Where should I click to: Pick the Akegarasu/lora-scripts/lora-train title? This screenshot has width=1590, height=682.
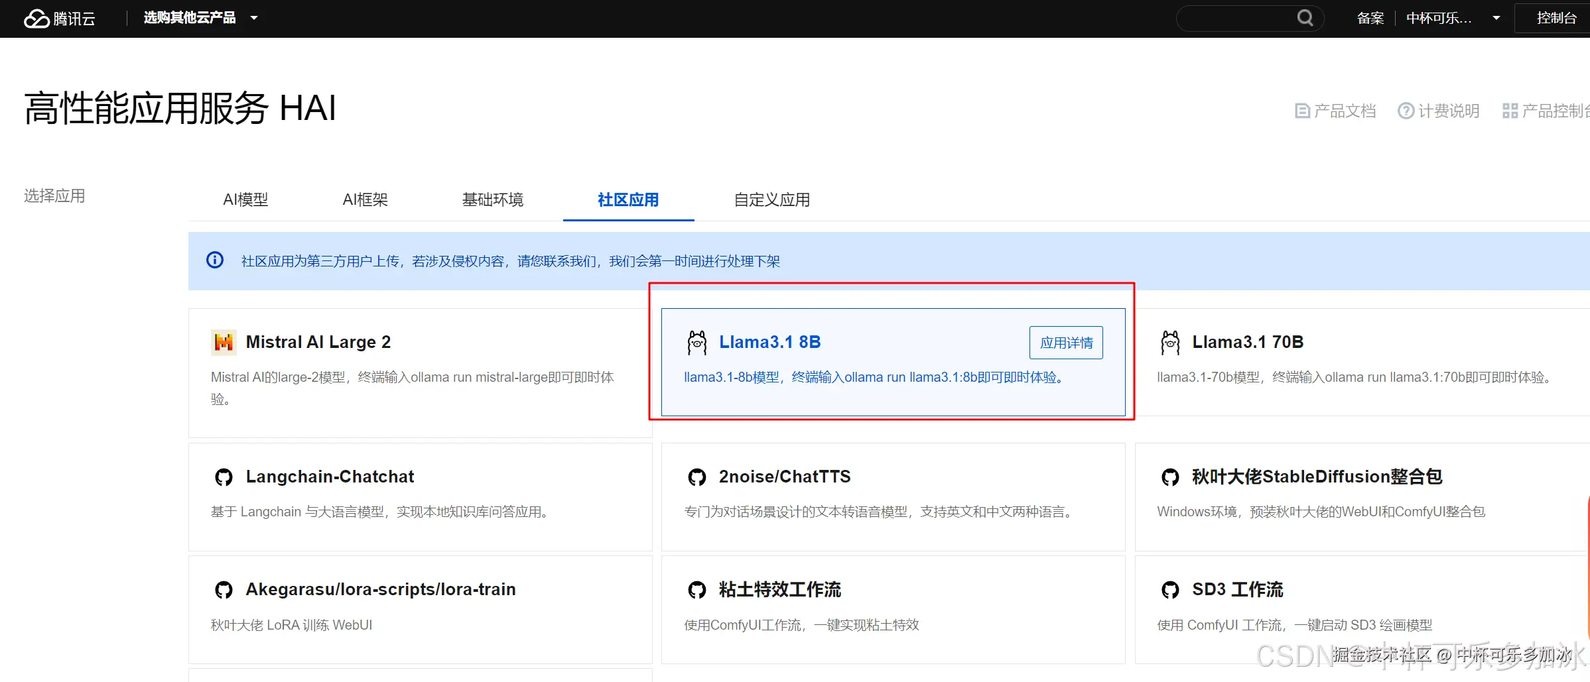pos(381,589)
